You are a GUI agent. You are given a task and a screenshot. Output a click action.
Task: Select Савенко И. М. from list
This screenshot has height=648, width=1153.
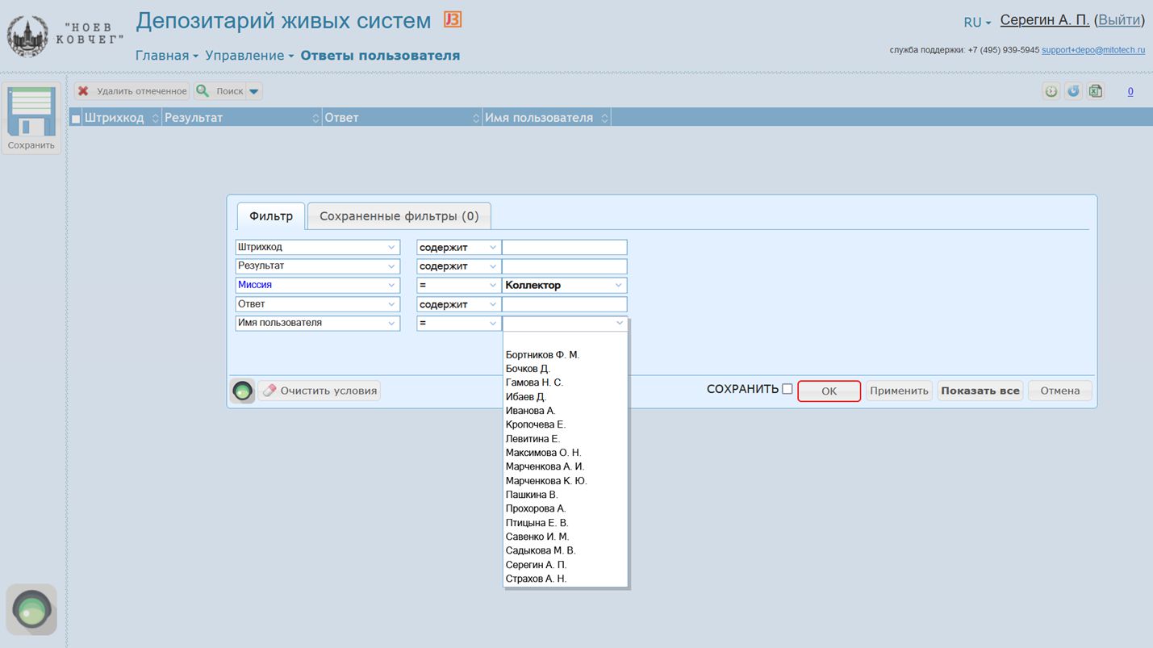[565, 537]
